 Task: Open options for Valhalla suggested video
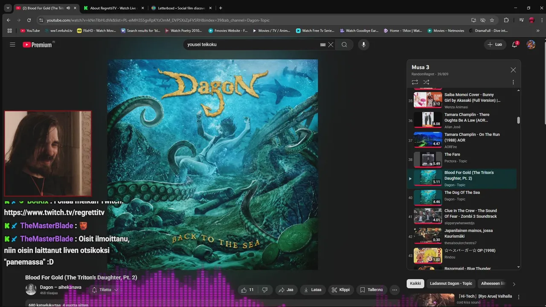[x=519, y=297]
